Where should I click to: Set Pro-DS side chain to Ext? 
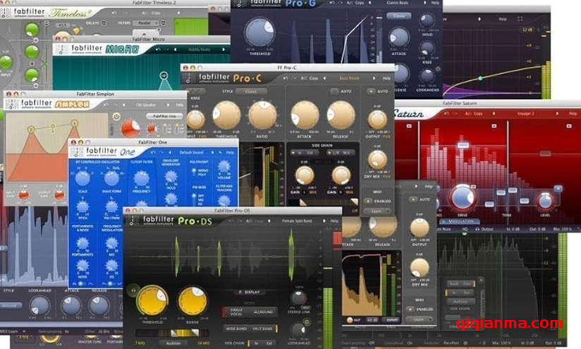[269, 343]
